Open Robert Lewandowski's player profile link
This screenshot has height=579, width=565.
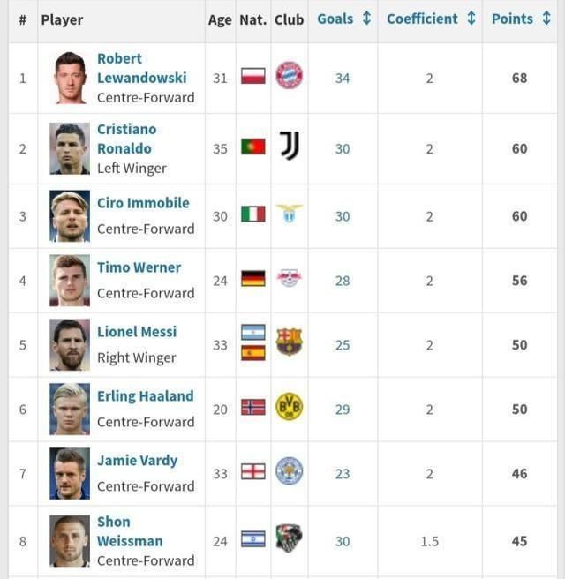point(142,68)
